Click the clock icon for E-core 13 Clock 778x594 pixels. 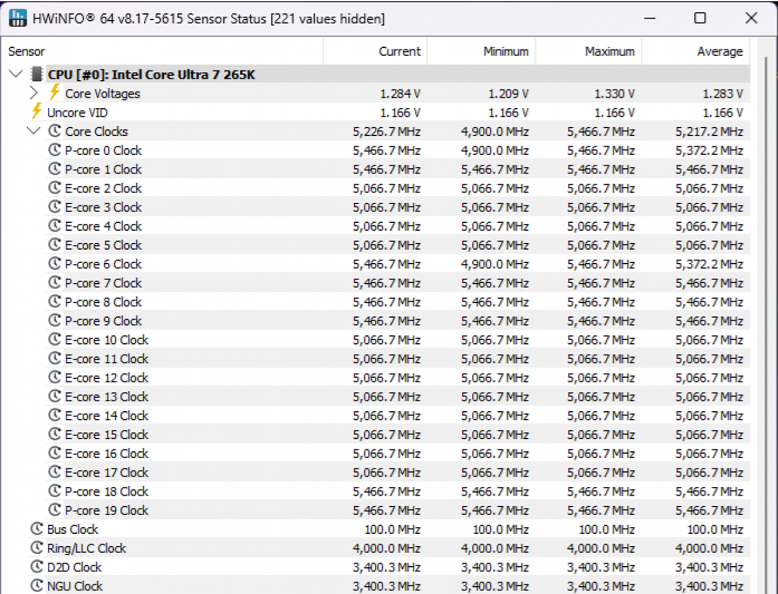click(55, 397)
